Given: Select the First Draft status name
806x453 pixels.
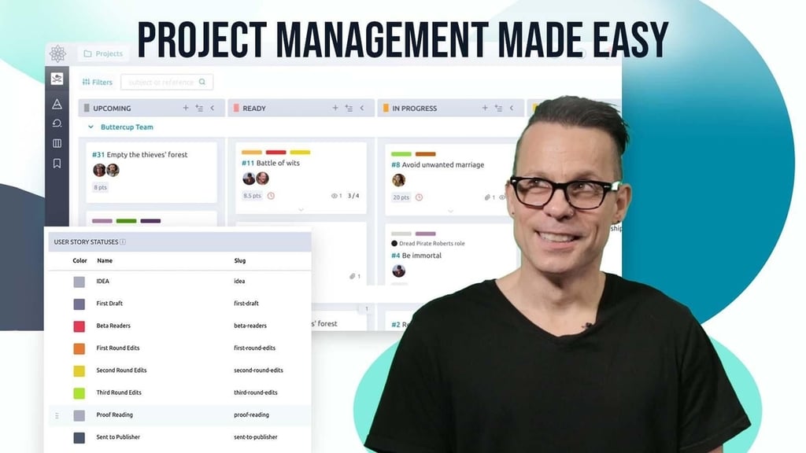Looking at the screenshot, I should (109, 303).
